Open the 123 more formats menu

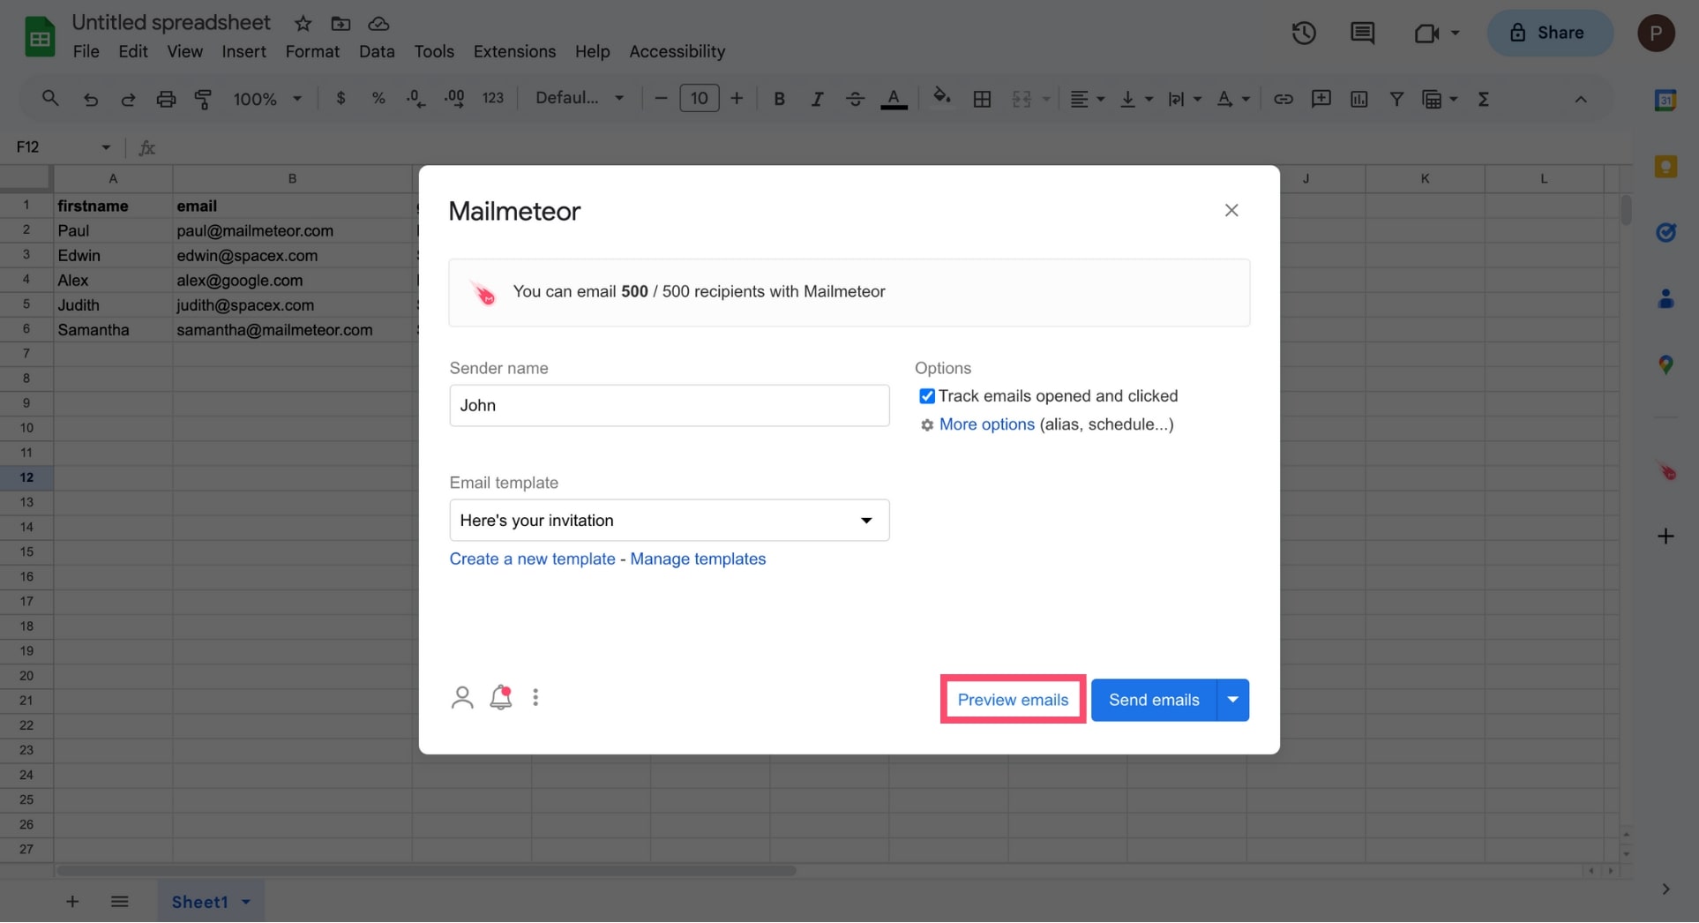click(492, 98)
